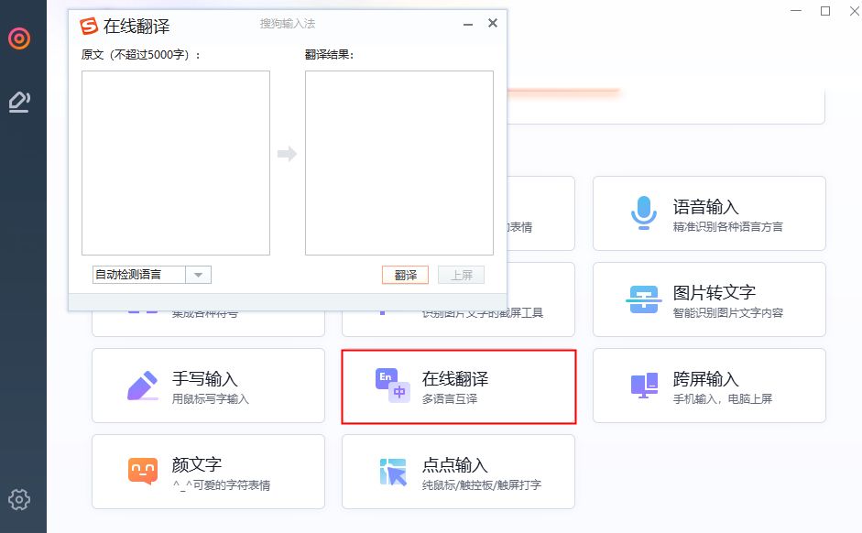Click the monitor icon for 跨屏输入
This screenshot has height=533, width=862.
[x=644, y=386]
